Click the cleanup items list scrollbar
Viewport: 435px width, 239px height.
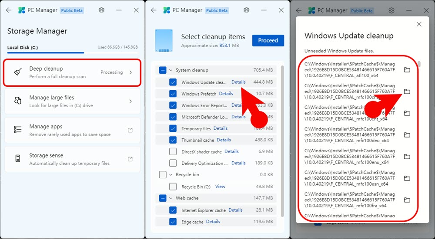pyautogui.click(x=282, y=141)
